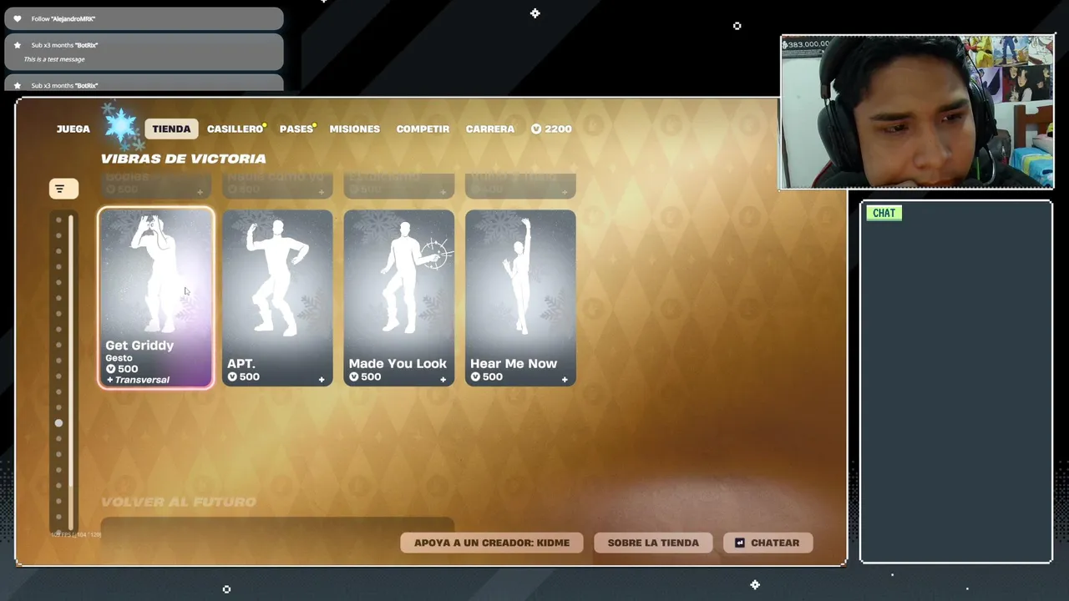Add Made You Look with plus icon
Screen dimensions: 1069x601
pyautogui.click(x=443, y=380)
